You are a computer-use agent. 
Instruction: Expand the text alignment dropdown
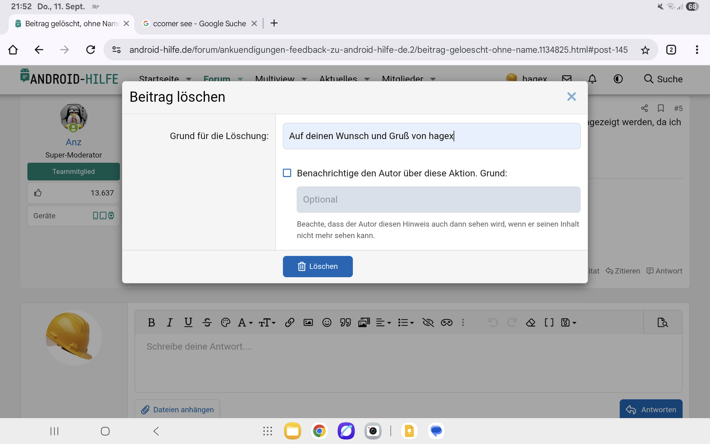coord(383,323)
